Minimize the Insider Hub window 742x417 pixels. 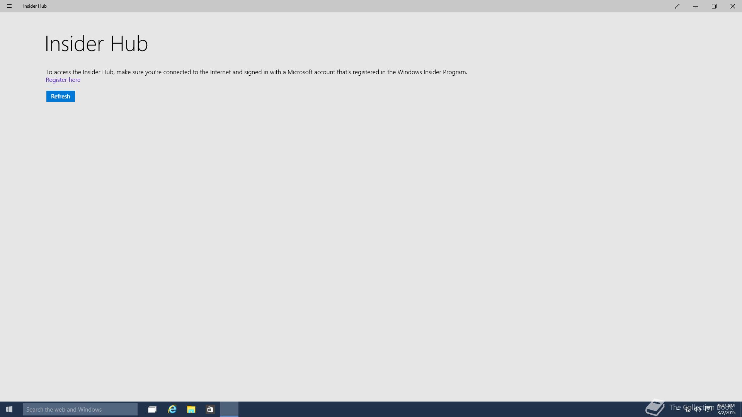coord(696,6)
